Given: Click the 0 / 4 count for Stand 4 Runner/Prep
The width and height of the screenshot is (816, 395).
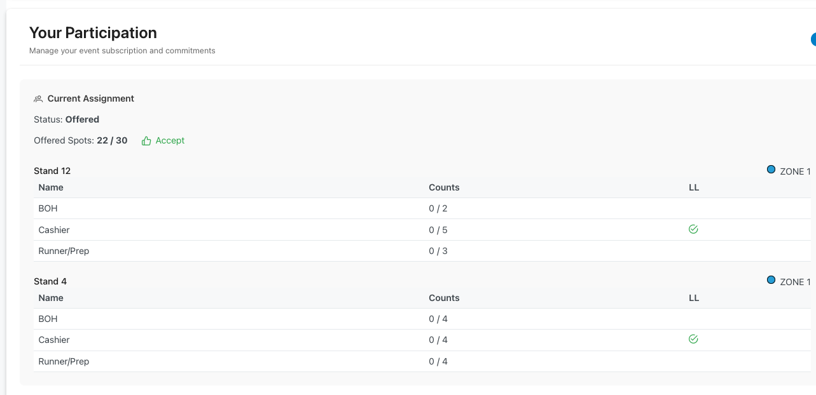Looking at the screenshot, I should (x=438, y=361).
